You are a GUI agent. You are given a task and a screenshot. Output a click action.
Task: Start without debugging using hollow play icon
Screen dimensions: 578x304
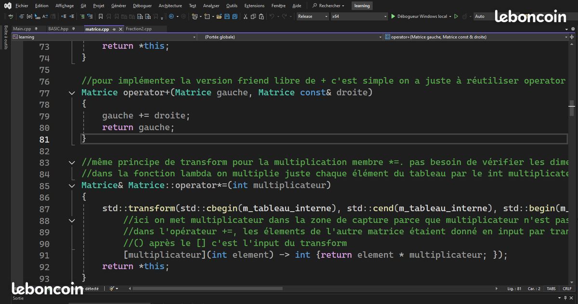456,16
